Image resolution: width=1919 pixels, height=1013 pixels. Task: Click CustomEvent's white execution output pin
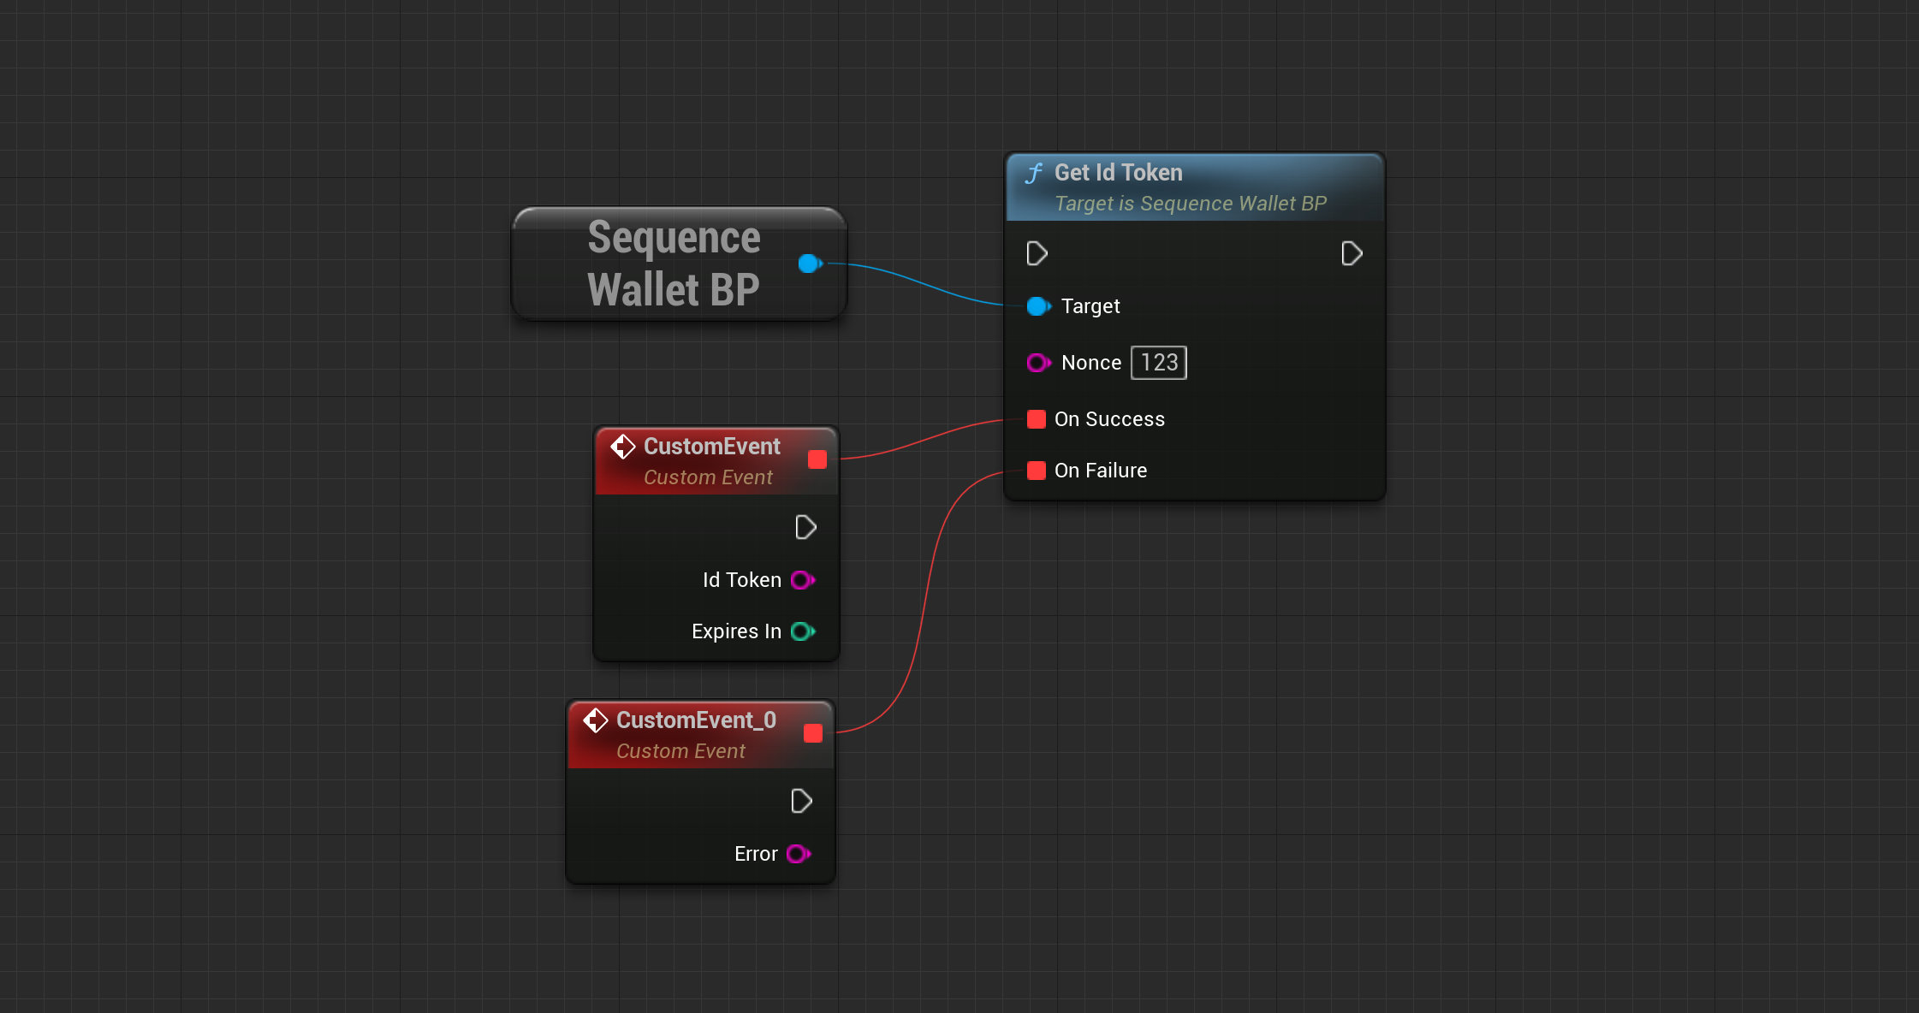point(805,527)
